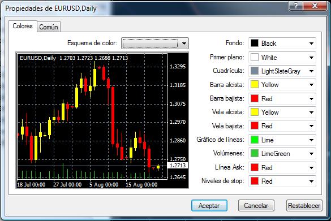This screenshot has width=331, height=221.
Task: Click the Barra alcista yellow swatch
Action: click(x=255, y=85)
